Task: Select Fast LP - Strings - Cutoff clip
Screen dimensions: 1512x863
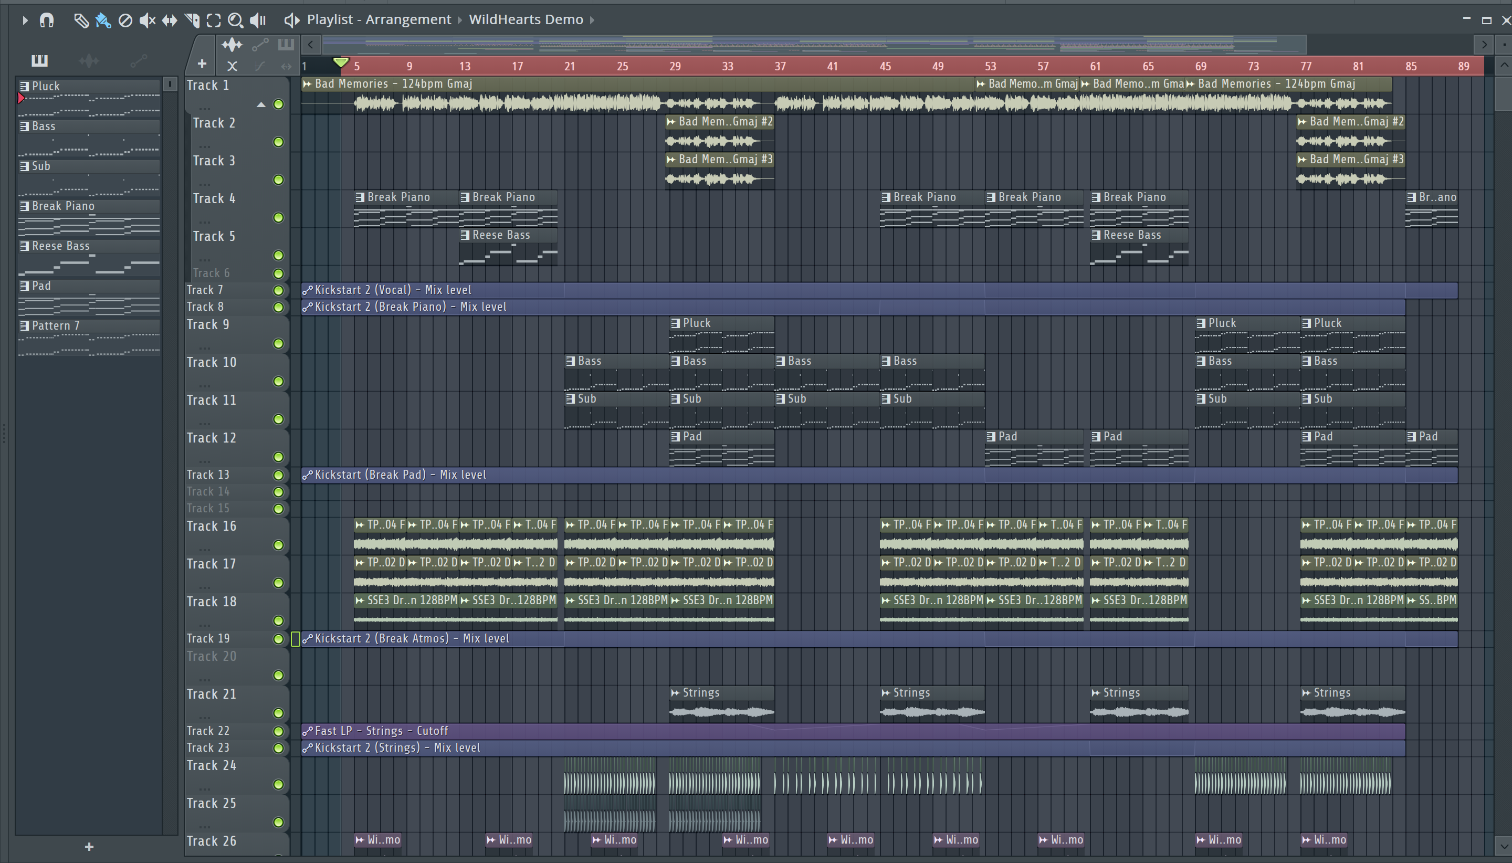Action: click(x=853, y=731)
